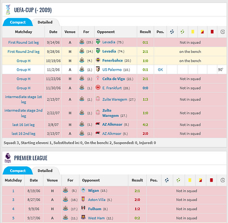The image size is (228, 223).
Task: Click minutes clock icon in Premier League header
Action: [x=223, y=180]
